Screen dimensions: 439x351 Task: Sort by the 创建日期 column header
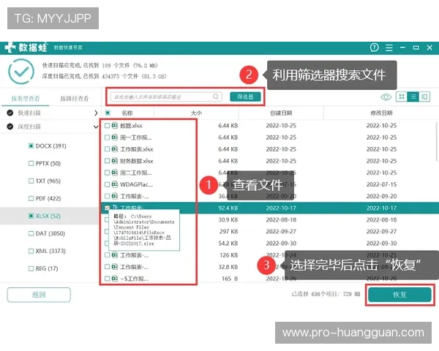(x=281, y=113)
